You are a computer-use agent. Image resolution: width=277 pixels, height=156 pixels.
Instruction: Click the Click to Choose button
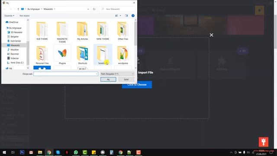tap(137, 85)
